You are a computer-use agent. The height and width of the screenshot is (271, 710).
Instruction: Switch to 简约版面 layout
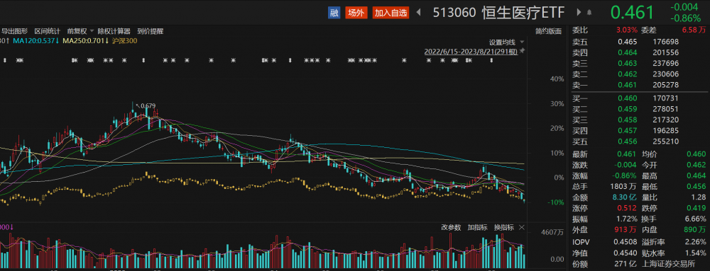(x=548, y=31)
